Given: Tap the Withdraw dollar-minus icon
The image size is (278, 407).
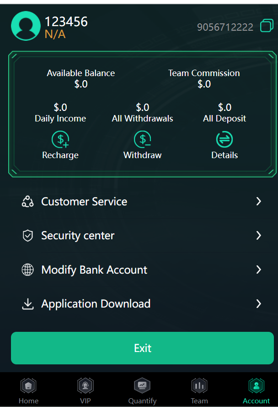Looking at the screenshot, I should (143, 139).
